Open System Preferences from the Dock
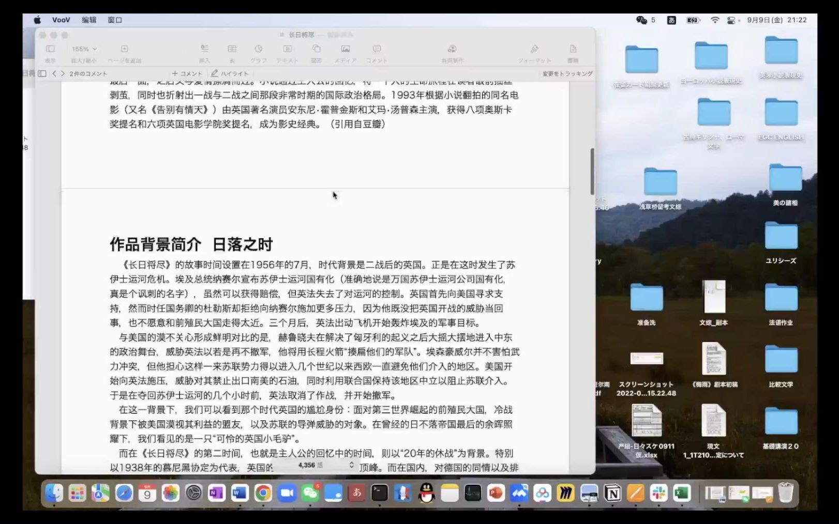839x524 pixels. click(194, 493)
